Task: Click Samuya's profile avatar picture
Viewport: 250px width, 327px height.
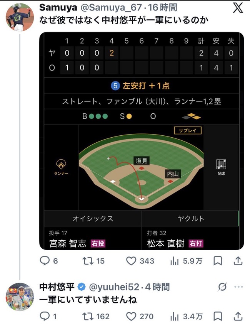Action: pos(18,14)
